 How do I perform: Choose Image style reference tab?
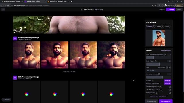coord(150,26)
